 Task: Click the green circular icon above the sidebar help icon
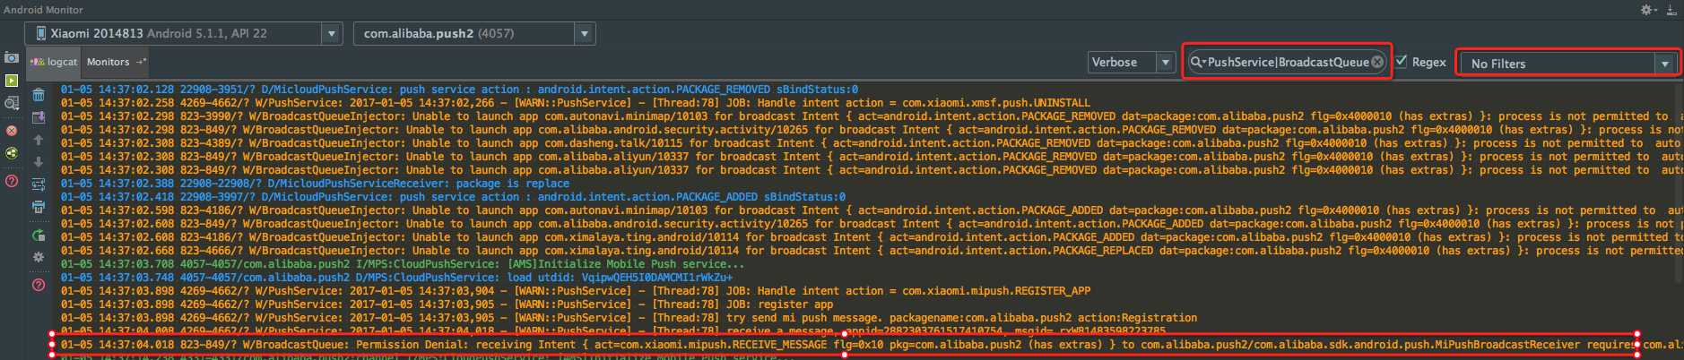click(x=12, y=153)
